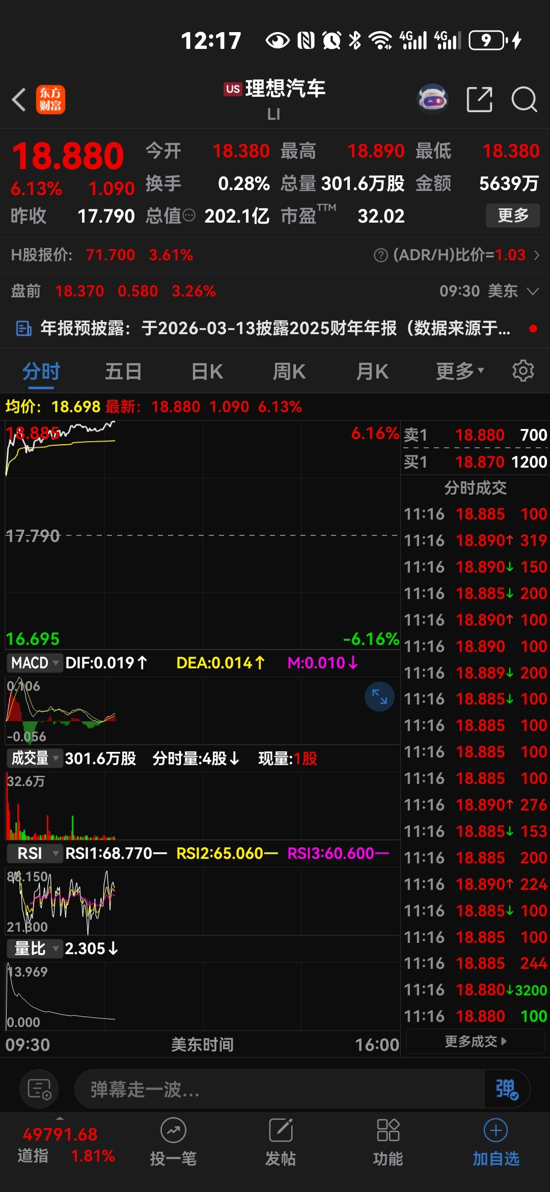Select the 分时 tab
Viewport: 550px width, 1192px height.
(41, 371)
